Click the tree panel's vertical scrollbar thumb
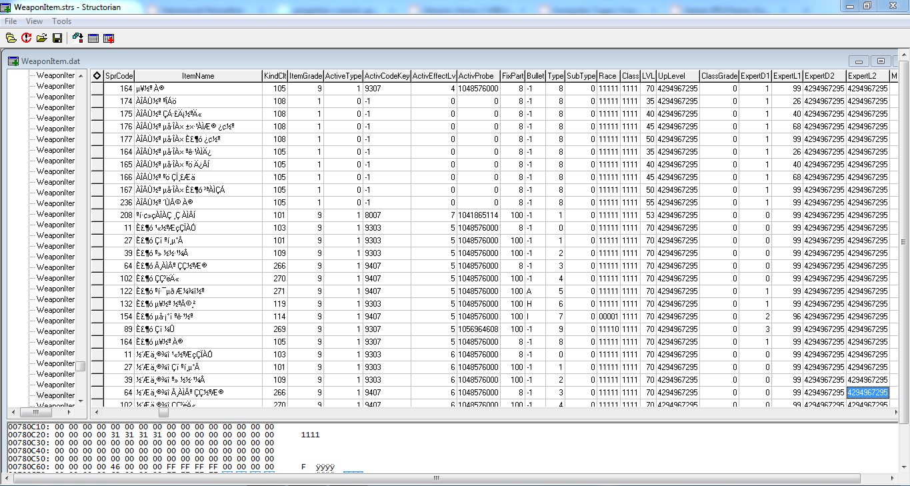 80,366
